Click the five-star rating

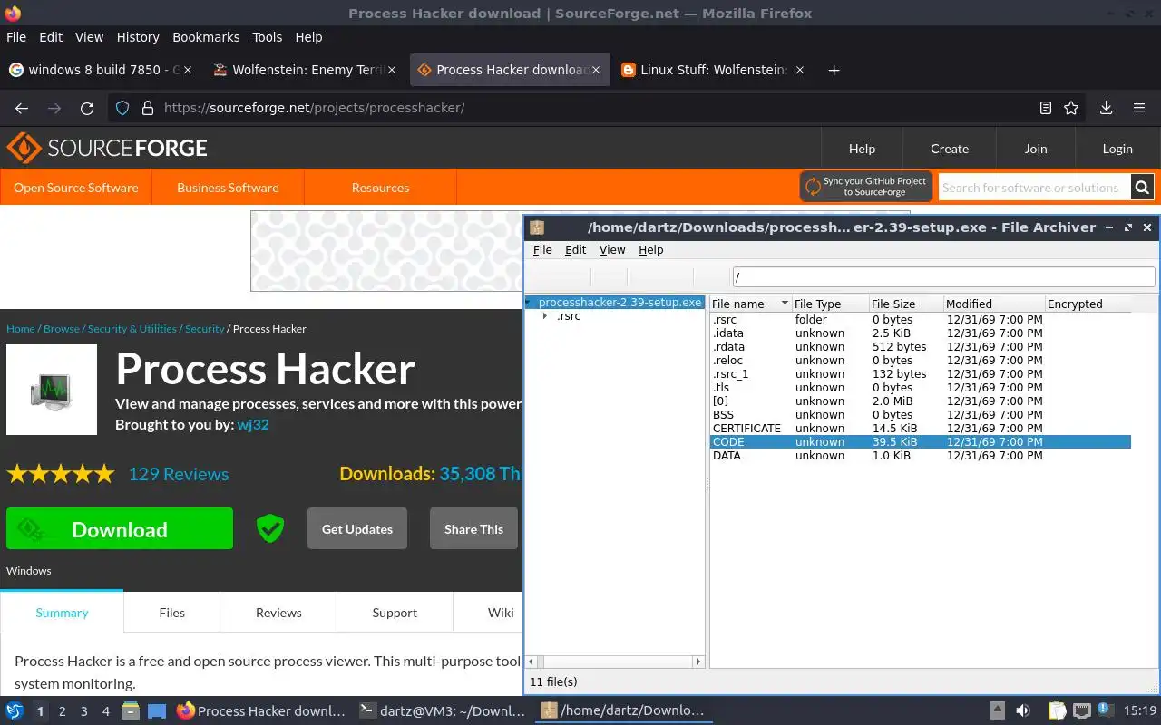(x=61, y=473)
